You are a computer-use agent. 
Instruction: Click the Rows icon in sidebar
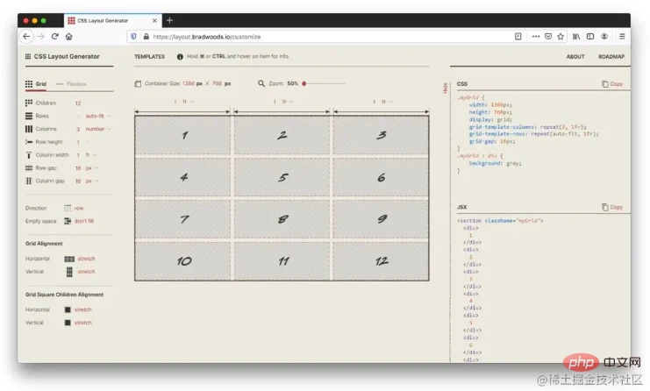(29, 116)
